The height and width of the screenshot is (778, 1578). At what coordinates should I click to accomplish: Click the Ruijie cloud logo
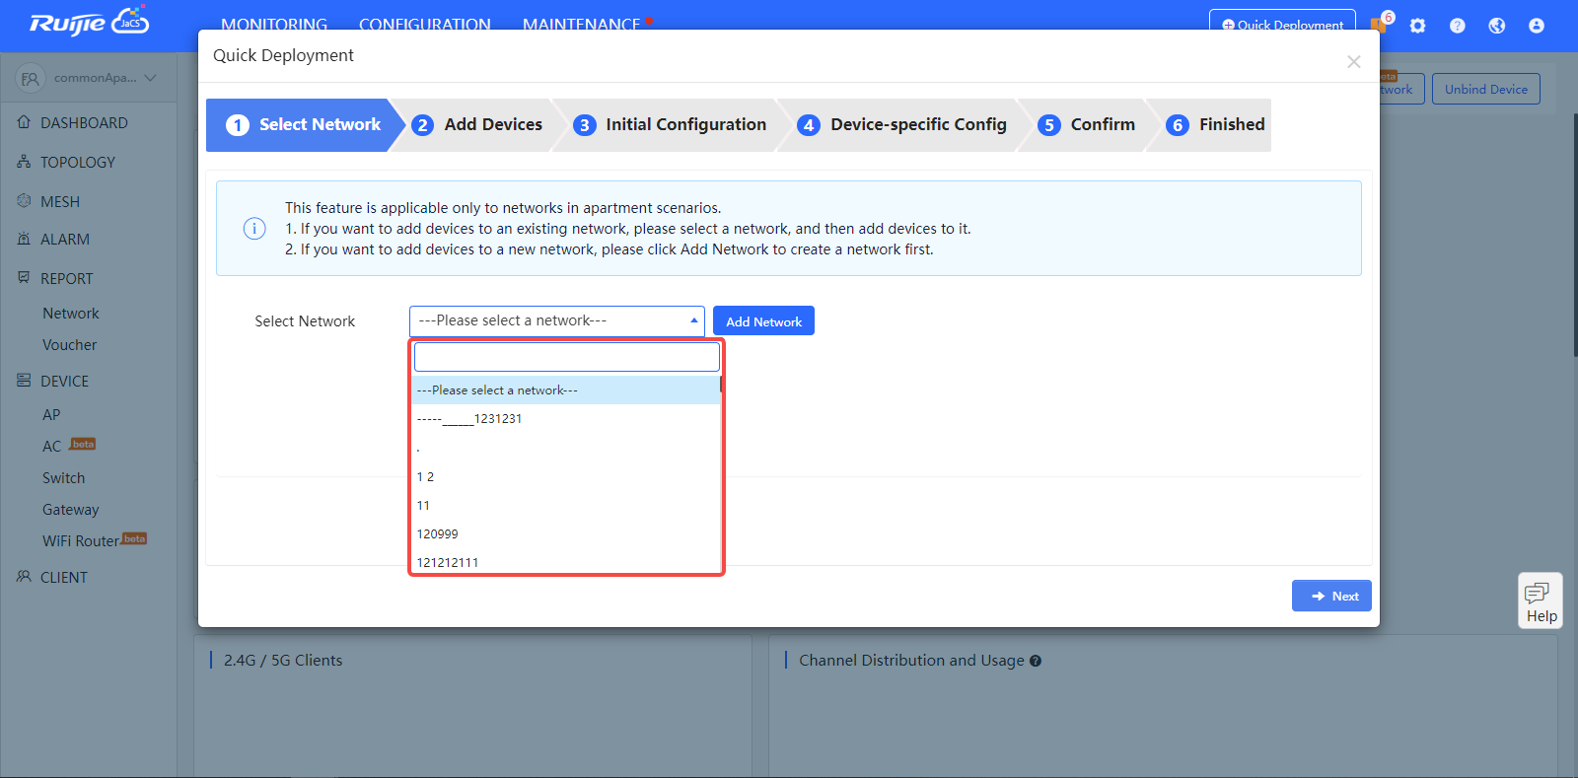pyautogui.click(x=89, y=23)
